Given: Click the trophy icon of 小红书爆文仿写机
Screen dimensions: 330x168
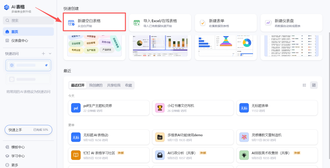Looking at the screenshot, I should pyautogui.click(x=160, y=108).
